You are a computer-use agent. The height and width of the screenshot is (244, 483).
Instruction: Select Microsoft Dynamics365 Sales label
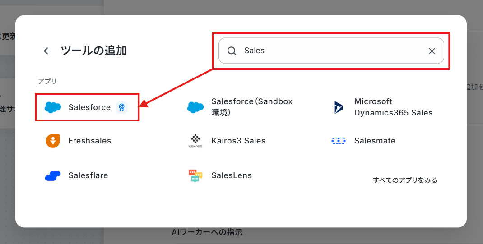[x=393, y=107]
